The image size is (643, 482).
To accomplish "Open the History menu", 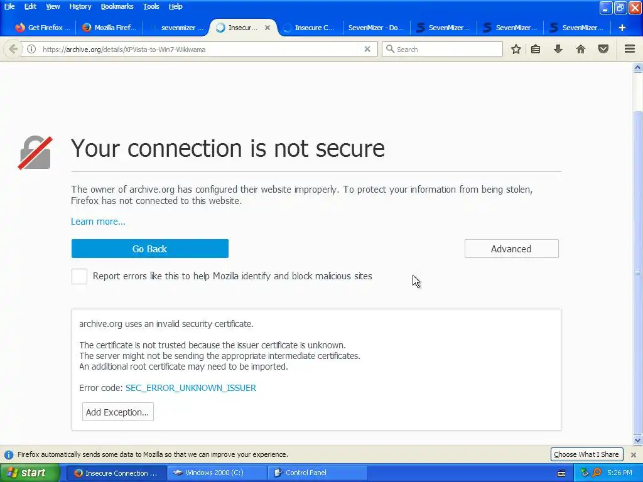I will tap(80, 6).
